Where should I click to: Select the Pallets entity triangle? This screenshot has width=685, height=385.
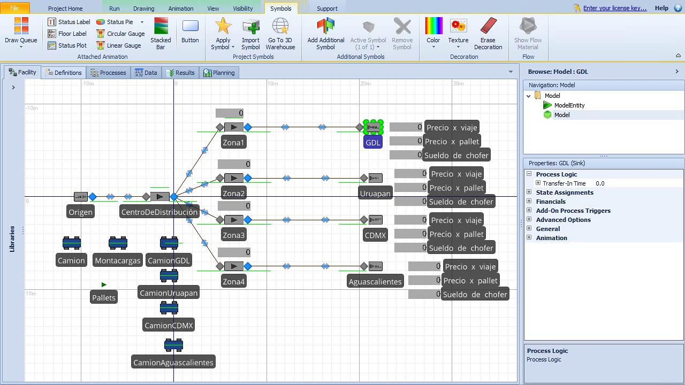[104, 285]
